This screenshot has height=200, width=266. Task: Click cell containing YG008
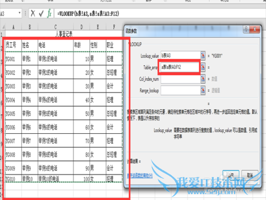tap(13, 155)
